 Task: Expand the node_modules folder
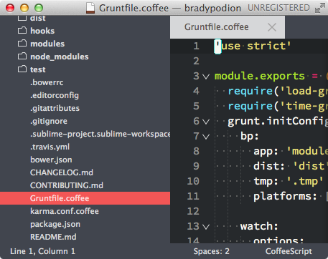click(x=60, y=57)
